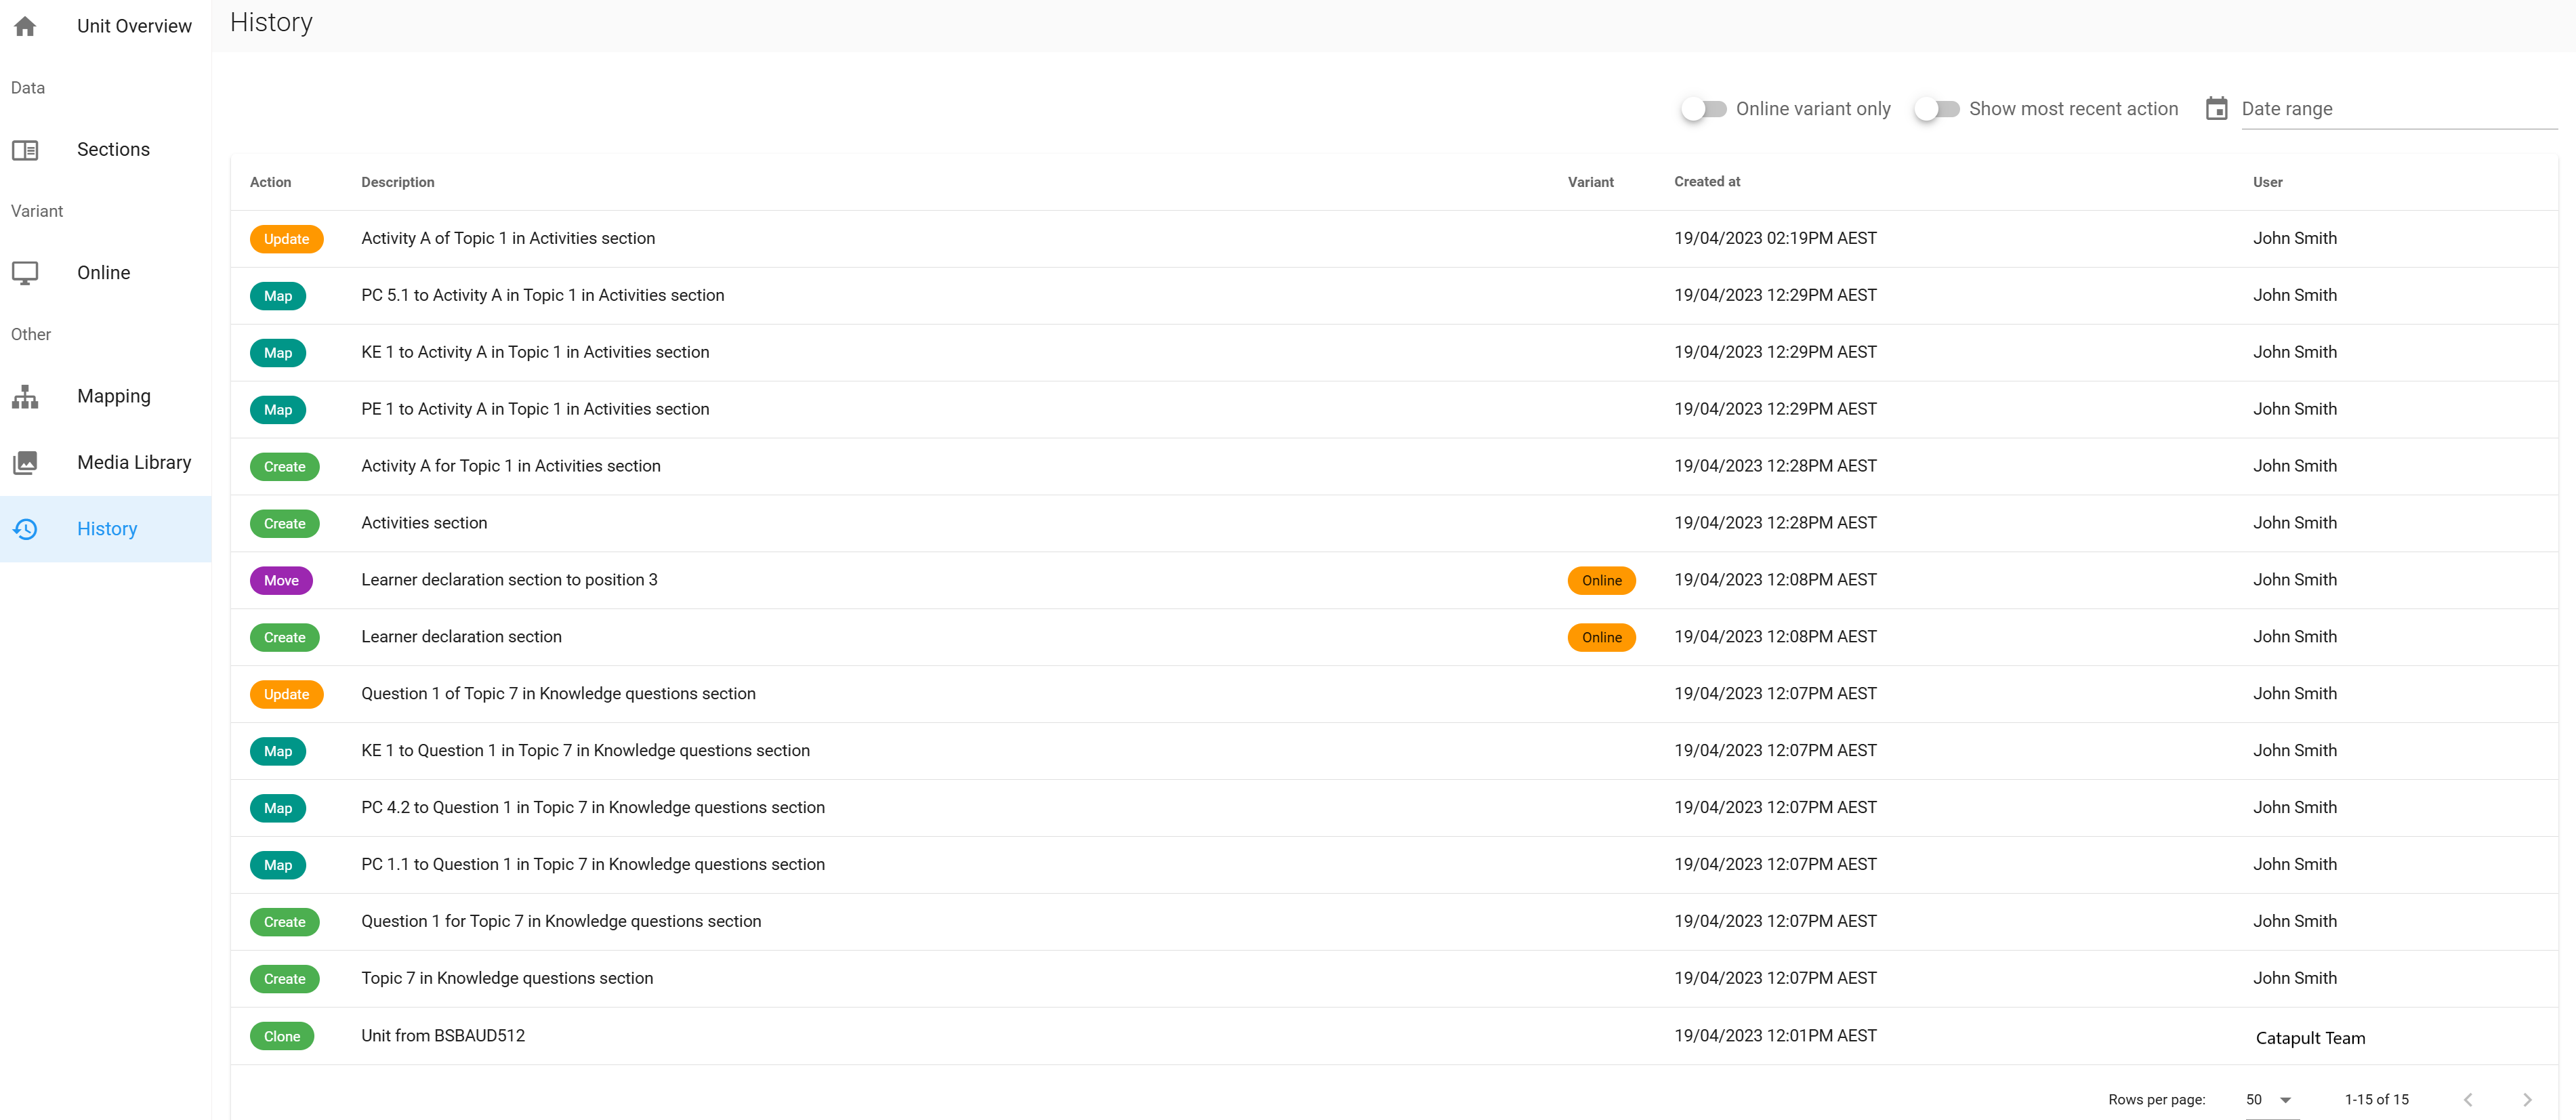Click the calendar icon beside Date range

[x=2216, y=109]
